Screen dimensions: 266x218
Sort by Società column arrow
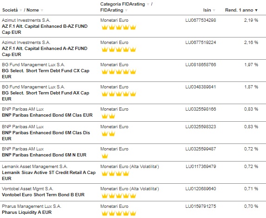click(21, 10)
